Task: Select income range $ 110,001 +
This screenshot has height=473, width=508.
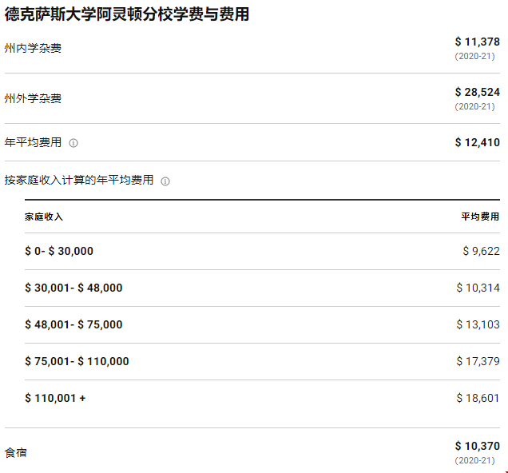Action: tap(55, 398)
